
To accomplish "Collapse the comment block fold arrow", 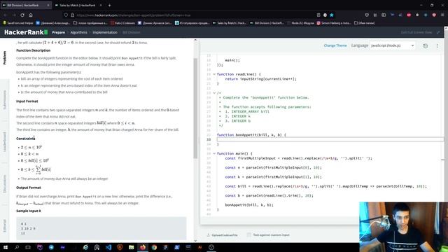I will (x=214, y=93).
